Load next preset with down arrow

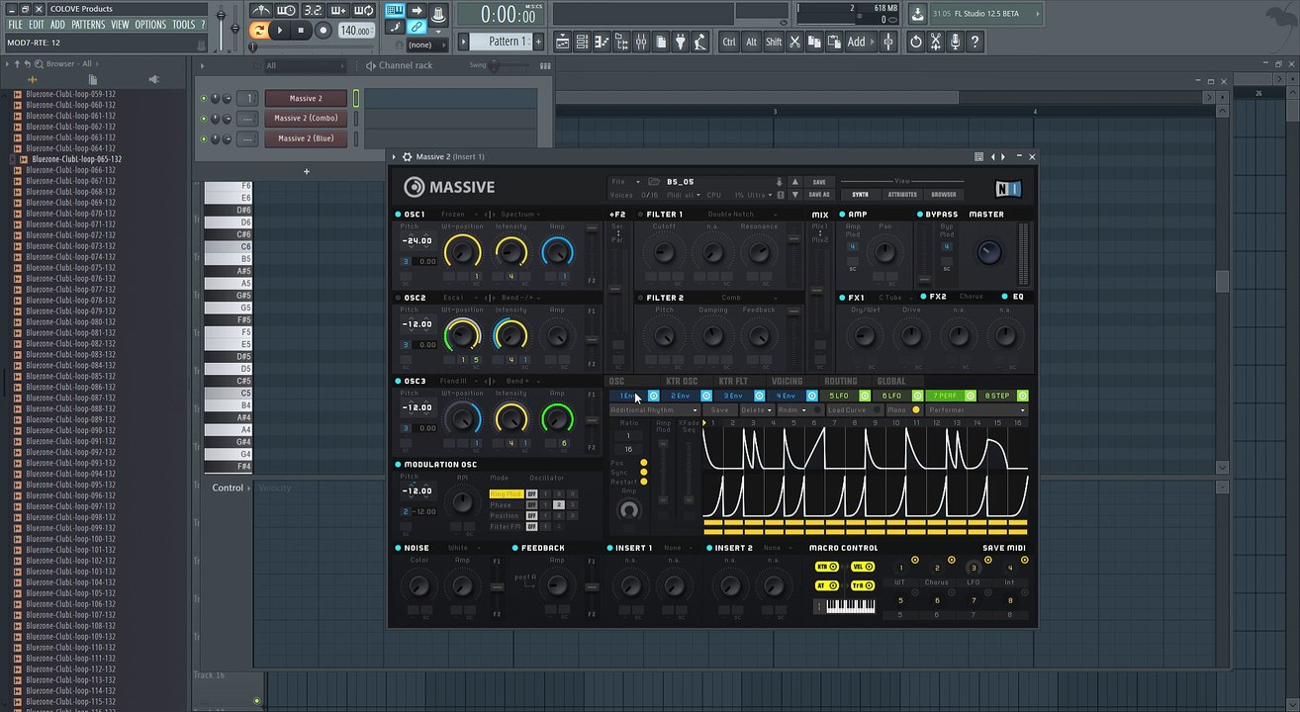pyautogui.click(x=794, y=195)
